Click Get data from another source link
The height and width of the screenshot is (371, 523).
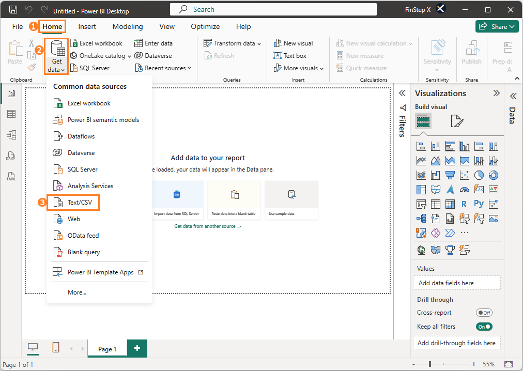click(207, 226)
